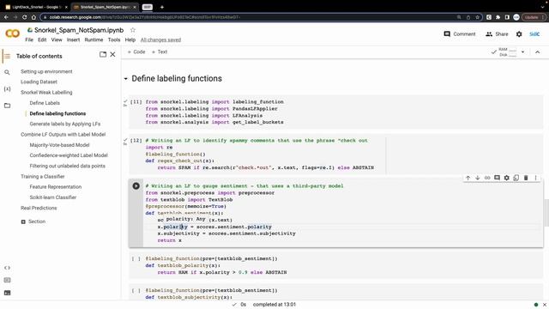
Task: Go to Majority-Vote-based Model section
Action: tap(59, 145)
